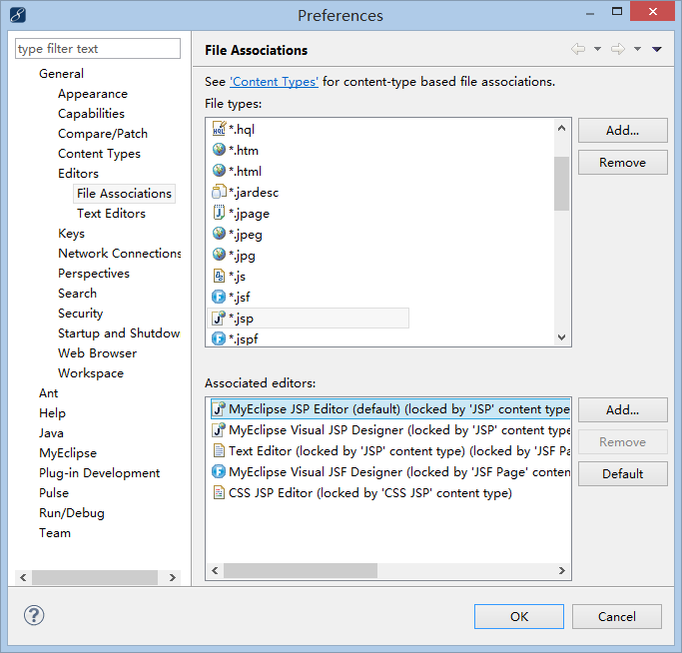
Task: Click the file types scroll up arrow
Action: [x=561, y=128]
